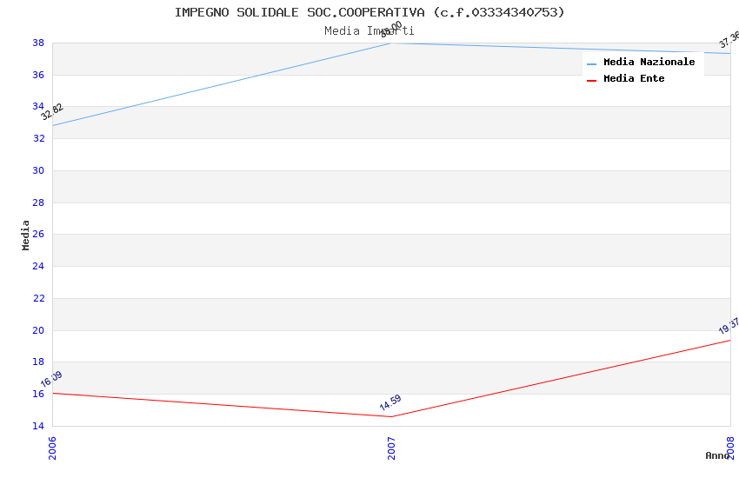Click the 37.36 data label
Screen dimensions: 739x478
tap(729, 40)
